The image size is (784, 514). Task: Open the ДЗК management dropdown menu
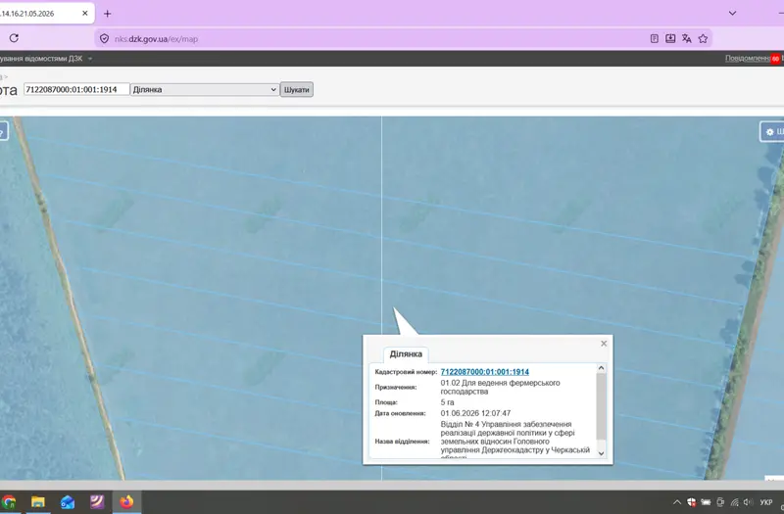pyautogui.click(x=46, y=59)
